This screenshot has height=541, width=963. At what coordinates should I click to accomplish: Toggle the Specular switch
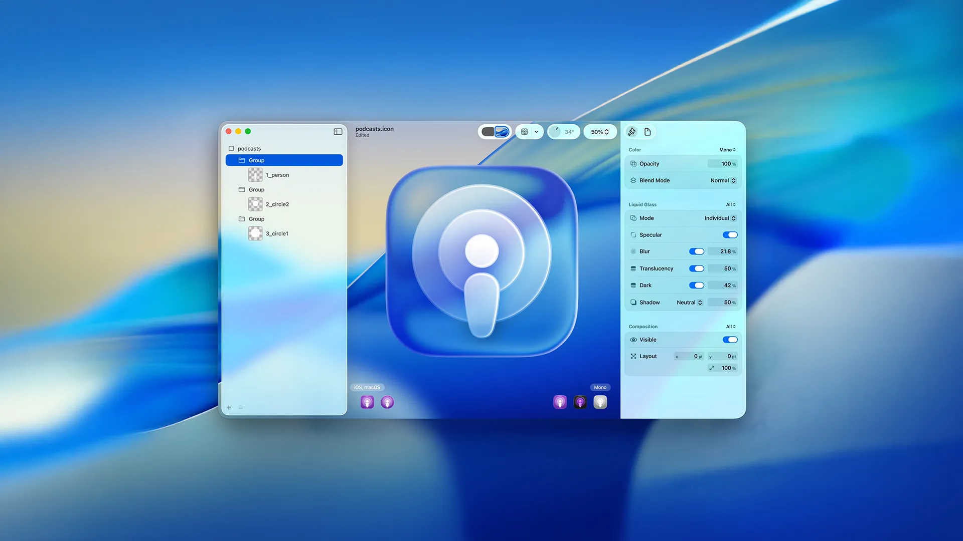[x=730, y=235]
